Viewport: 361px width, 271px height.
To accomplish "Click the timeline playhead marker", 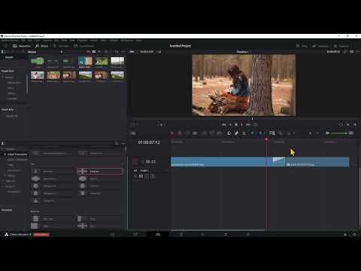I will point(266,139).
